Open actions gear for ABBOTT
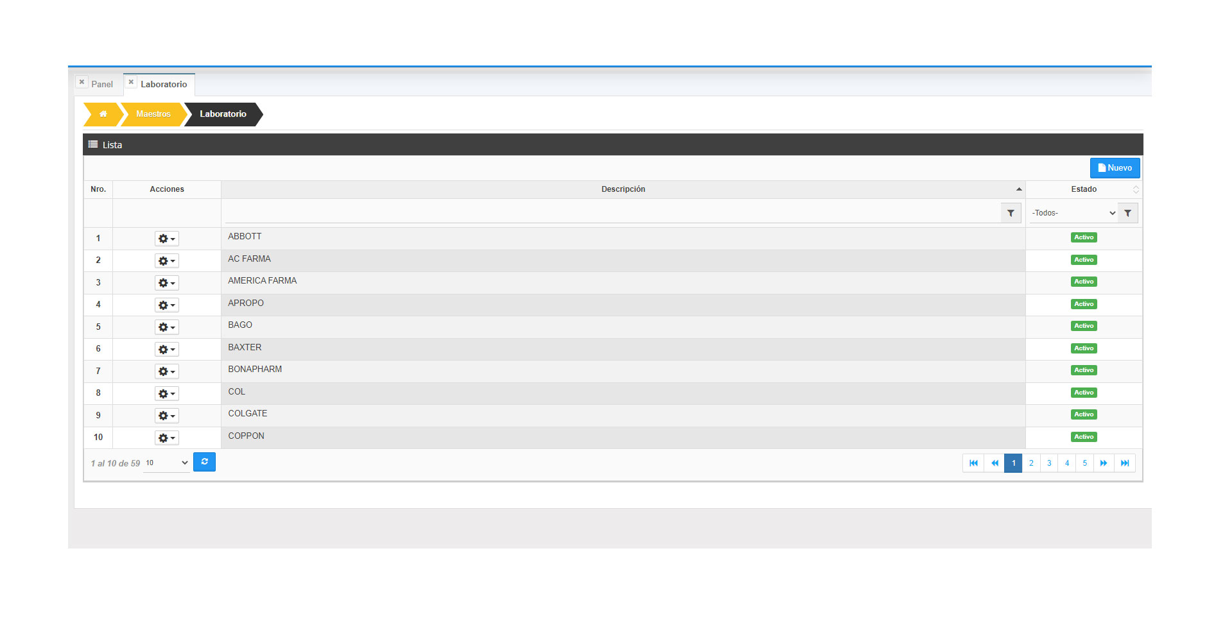 (x=166, y=239)
